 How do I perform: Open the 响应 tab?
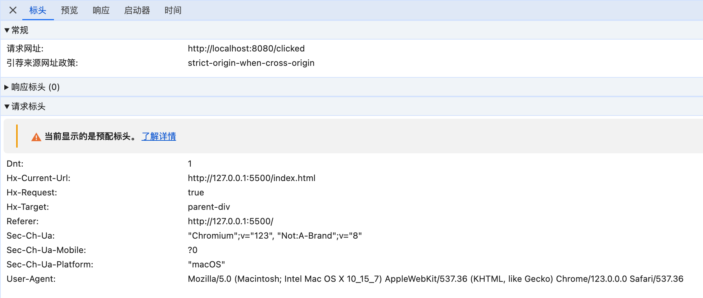point(101,10)
